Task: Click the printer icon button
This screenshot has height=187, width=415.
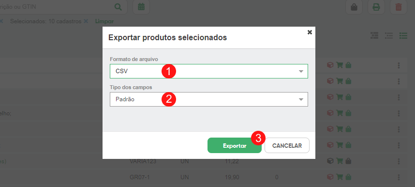Action: [x=376, y=7]
